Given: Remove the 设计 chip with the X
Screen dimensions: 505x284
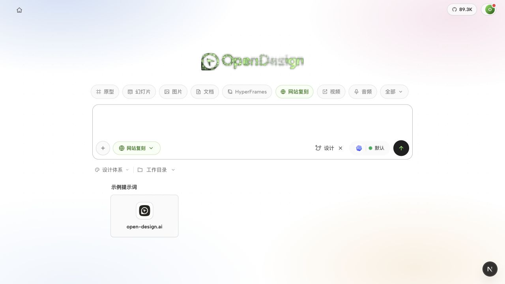Looking at the screenshot, I should (340, 148).
